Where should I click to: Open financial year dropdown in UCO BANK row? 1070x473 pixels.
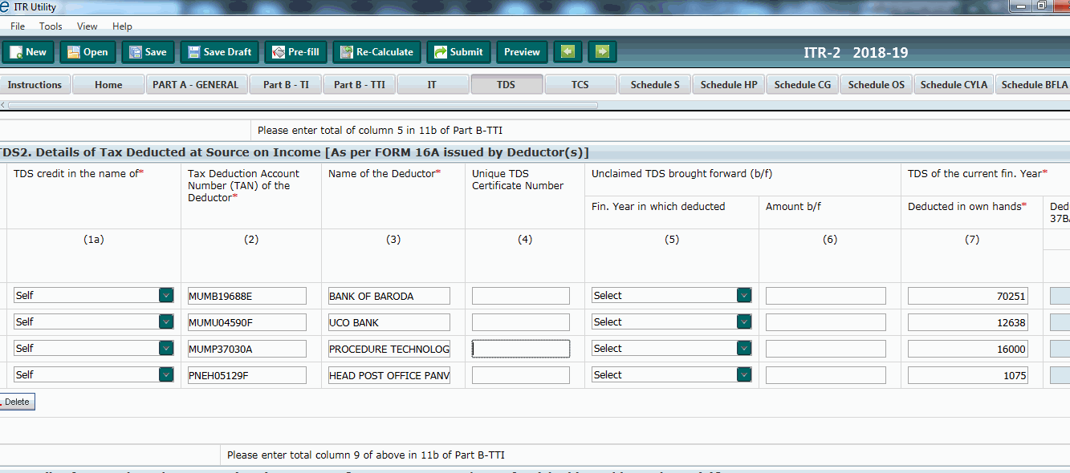click(x=744, y=321)
